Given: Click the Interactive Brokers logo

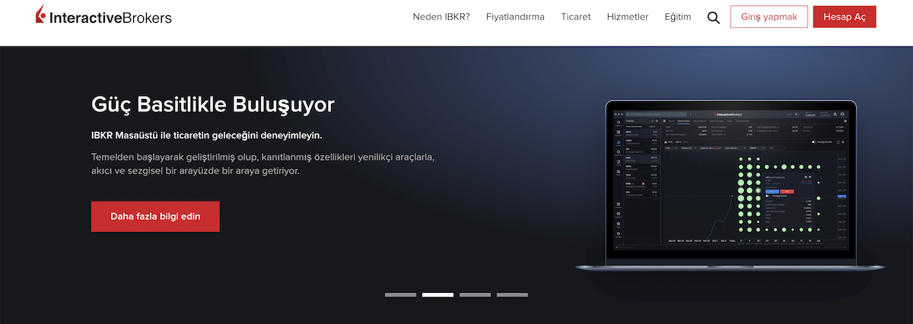Looking at the screenshot, I should point(103,17).
